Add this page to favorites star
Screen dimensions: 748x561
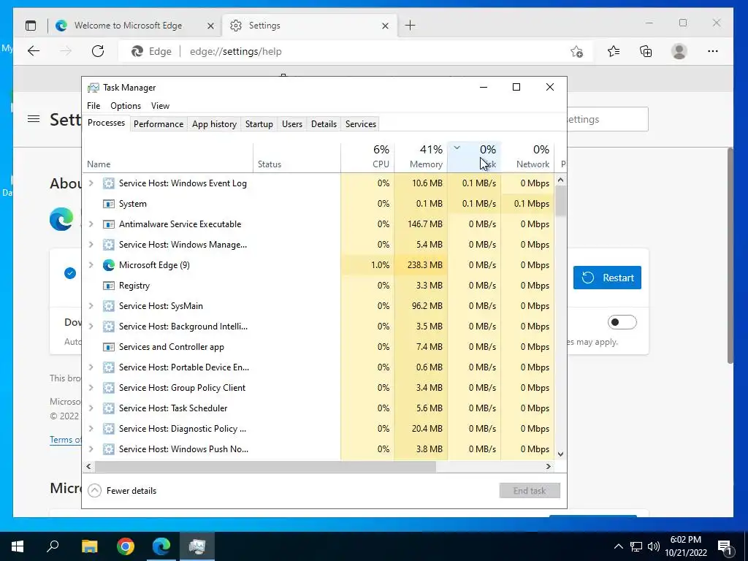(x=577, y=51)
